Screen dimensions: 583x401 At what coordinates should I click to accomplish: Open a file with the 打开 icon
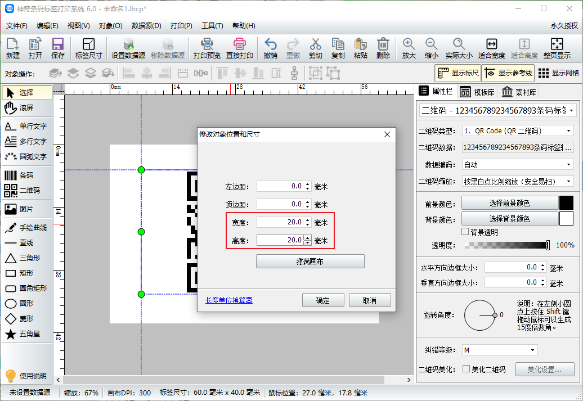(x=35, y=48)
